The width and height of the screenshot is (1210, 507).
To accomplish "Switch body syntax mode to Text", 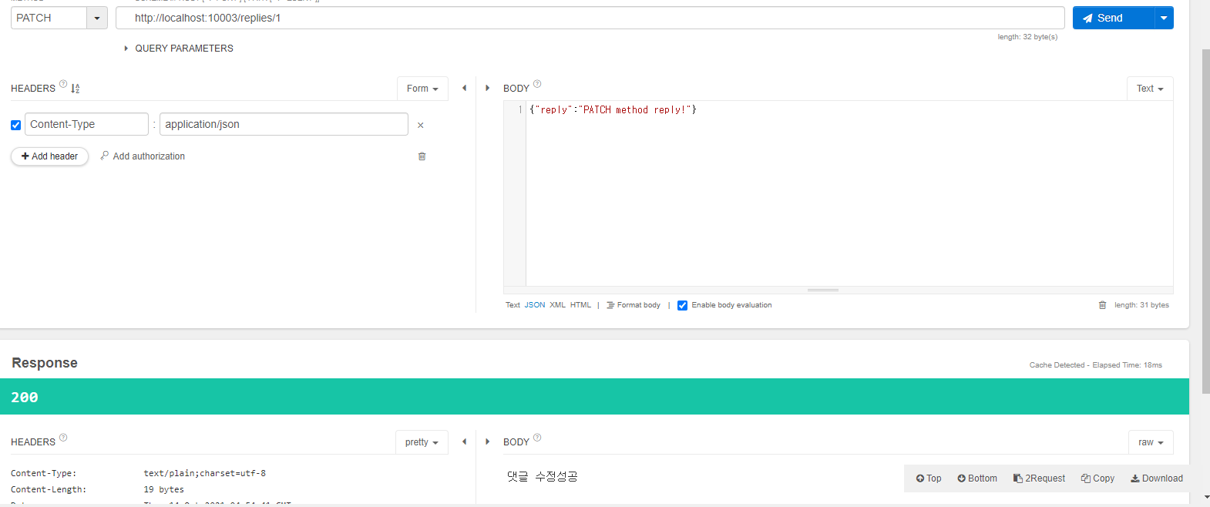I will [x=513, y=305].
